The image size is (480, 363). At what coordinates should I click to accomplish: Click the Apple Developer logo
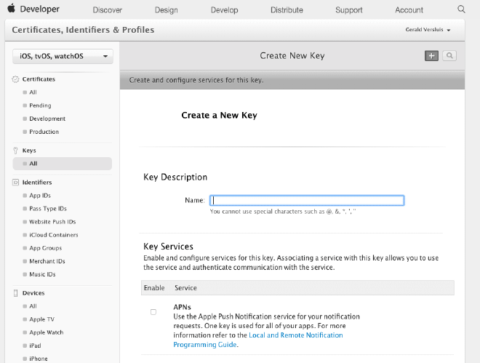pyautogui.click(x=12, y=8)
